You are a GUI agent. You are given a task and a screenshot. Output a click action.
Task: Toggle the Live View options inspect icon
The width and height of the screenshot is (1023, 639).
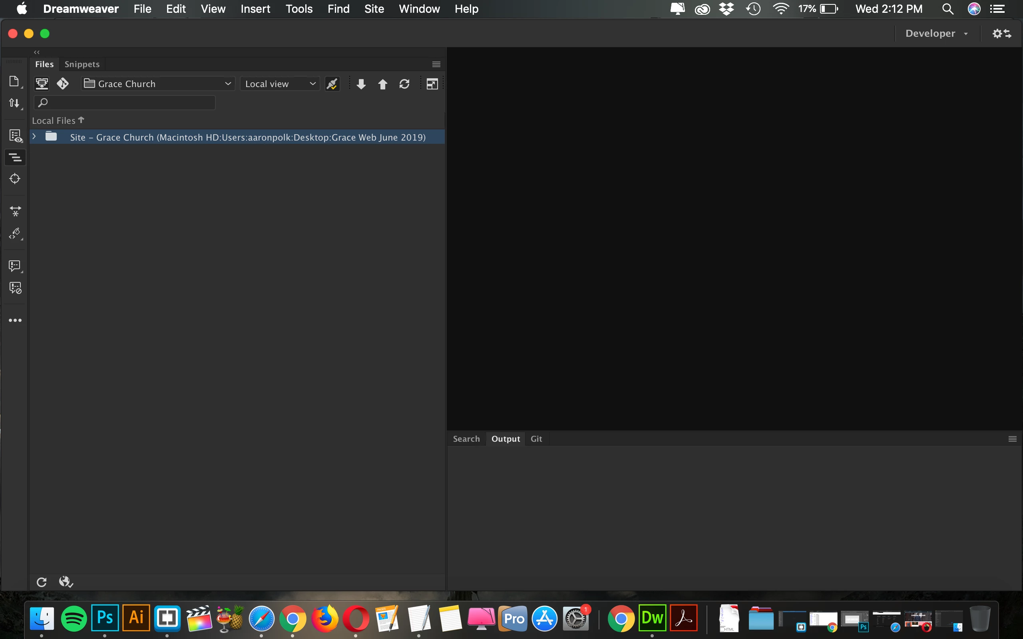coord(15,136)
